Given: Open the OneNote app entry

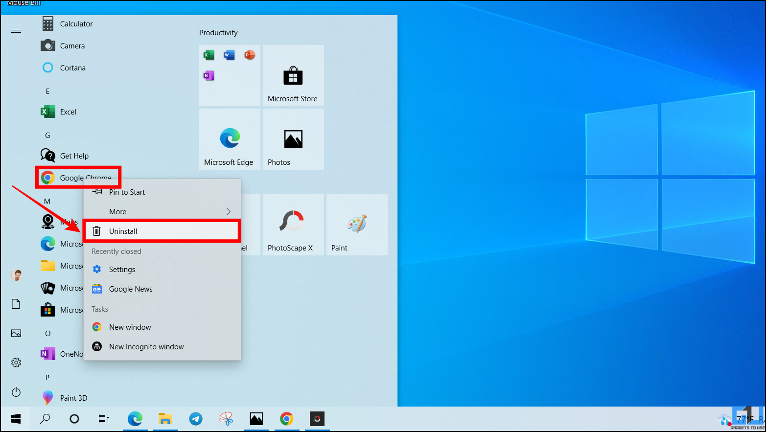Looking at the screenshot, I should [x=62, y=354].
